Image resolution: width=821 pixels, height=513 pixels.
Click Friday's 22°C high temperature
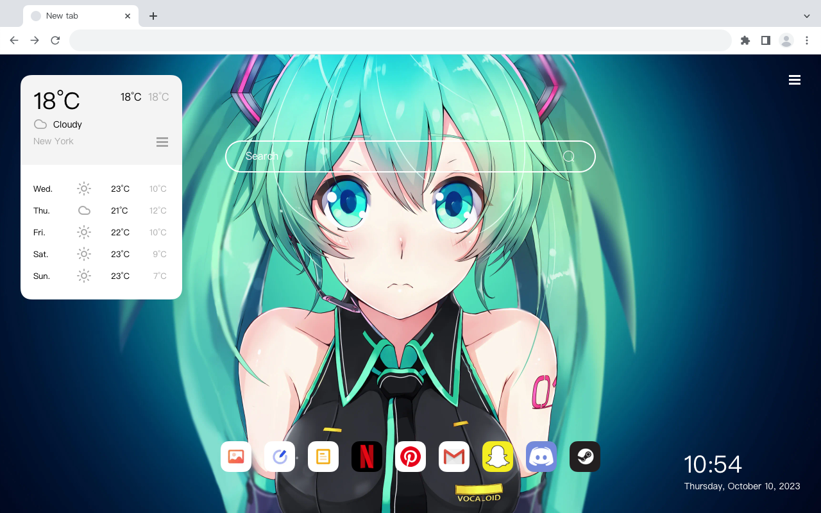point(121,232)
